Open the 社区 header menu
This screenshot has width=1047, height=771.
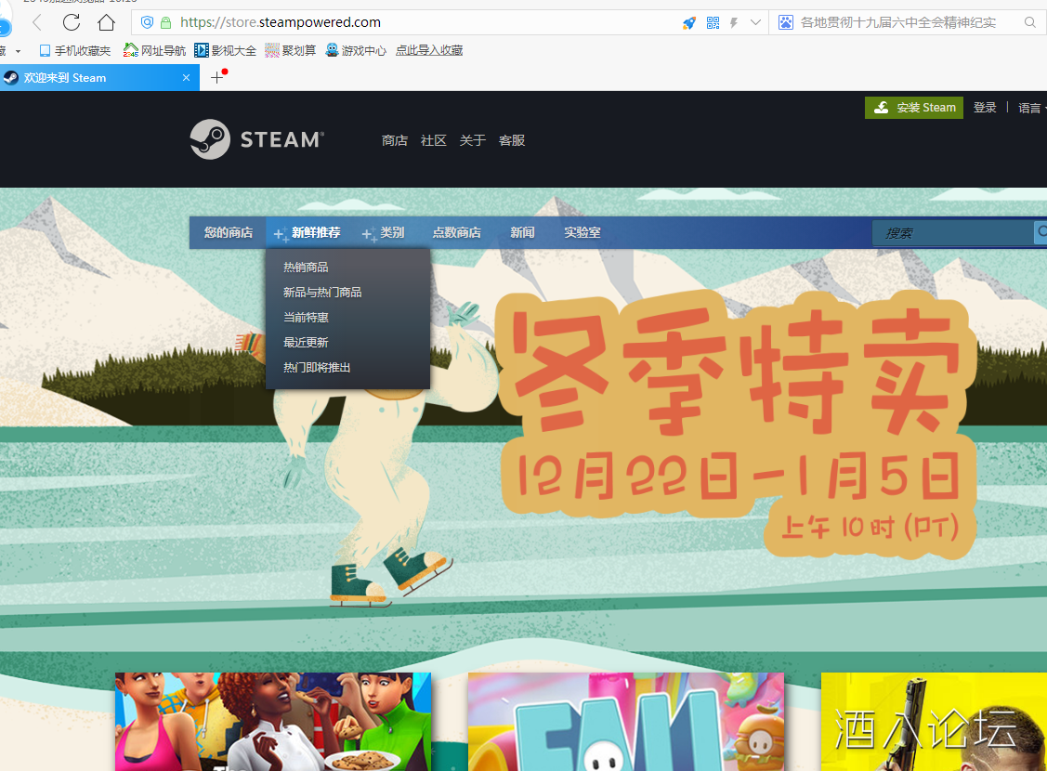point(433,140)
